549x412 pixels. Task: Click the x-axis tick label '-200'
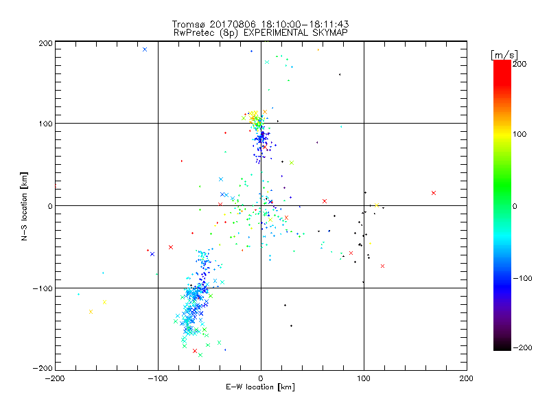click(x=55, y=378)
